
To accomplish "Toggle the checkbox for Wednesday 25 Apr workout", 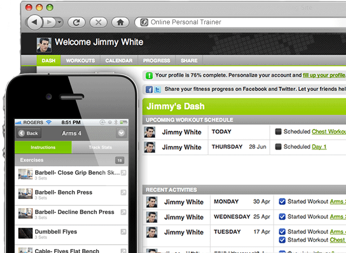I will (282, 217).
